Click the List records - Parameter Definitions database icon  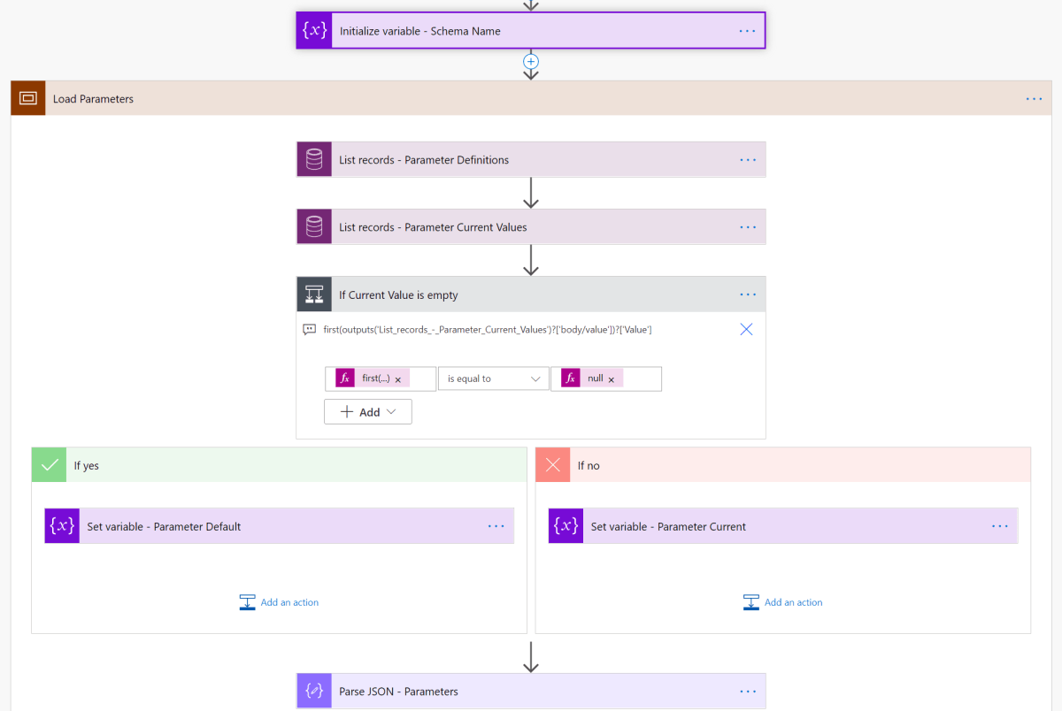(314, 159)
